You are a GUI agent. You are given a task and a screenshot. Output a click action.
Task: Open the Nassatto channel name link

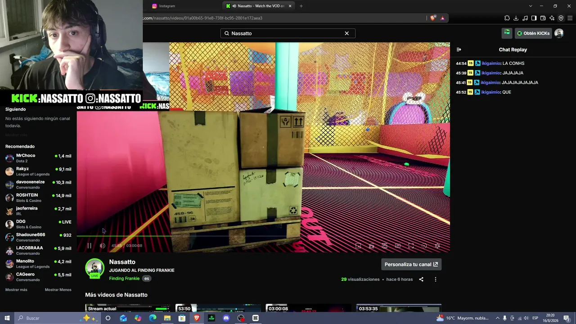(x=122, y=262)
